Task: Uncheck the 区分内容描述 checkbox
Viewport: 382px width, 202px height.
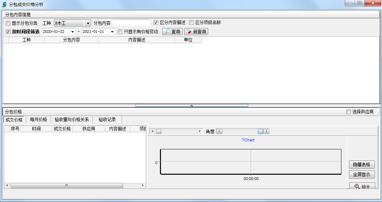Action: [156, 23]
